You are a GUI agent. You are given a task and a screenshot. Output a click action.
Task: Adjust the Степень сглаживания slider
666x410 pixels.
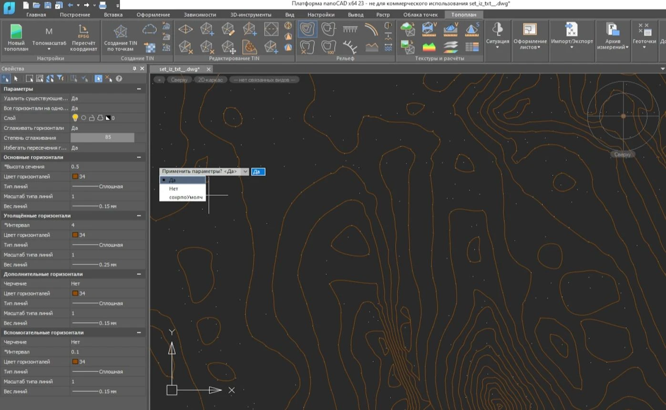[102, 138]
